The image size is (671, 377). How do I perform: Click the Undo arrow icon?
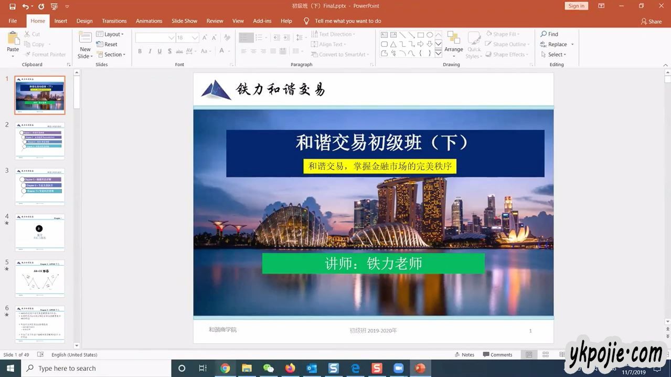tap(25, 6)
